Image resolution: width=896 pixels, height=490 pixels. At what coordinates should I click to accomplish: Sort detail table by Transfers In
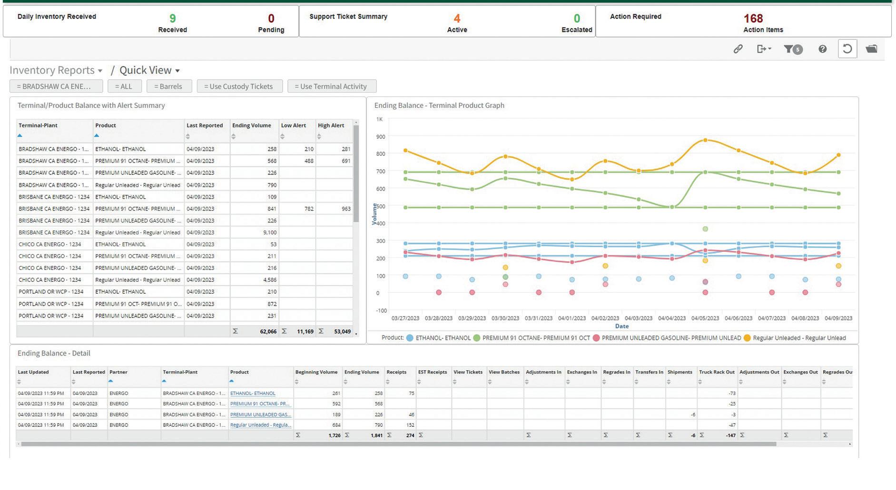click(x=637, y=382)
